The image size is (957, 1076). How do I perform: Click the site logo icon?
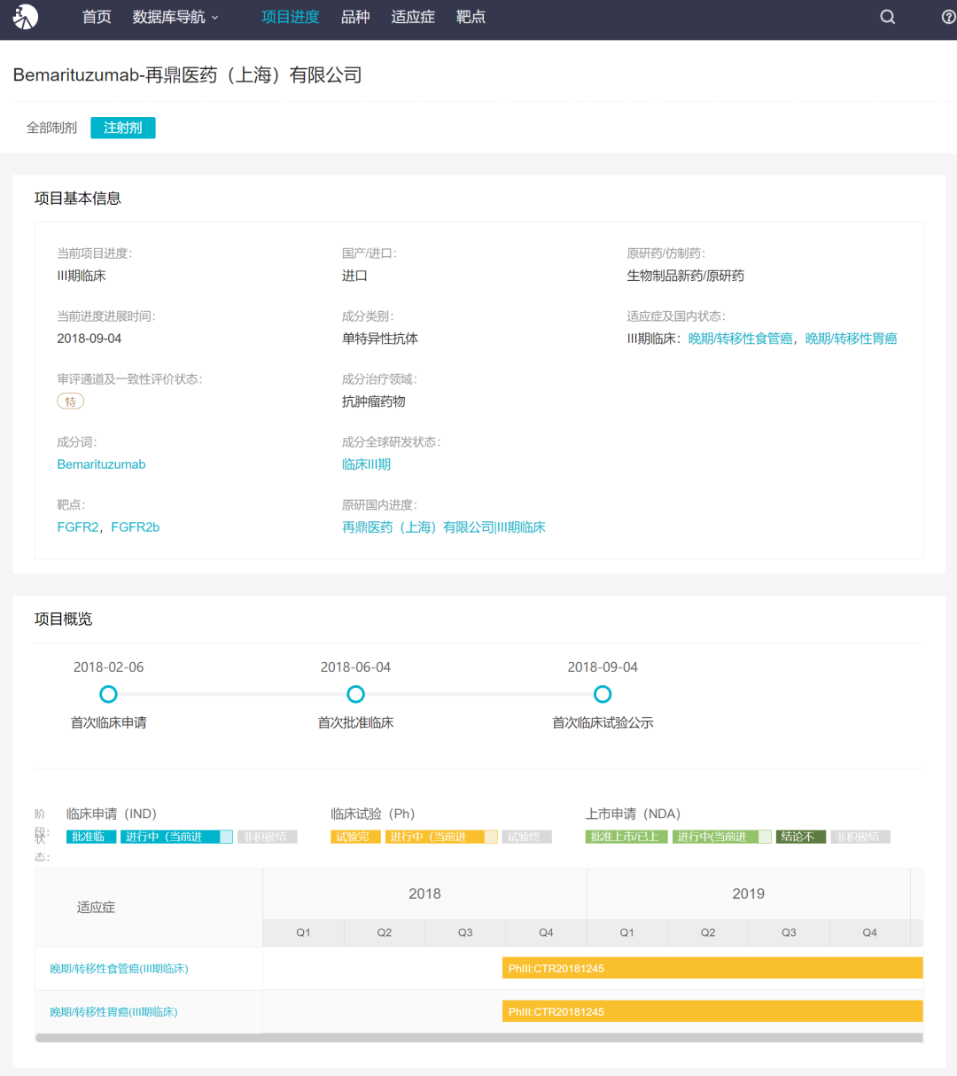pyautogui.click(x=26, y=17)
